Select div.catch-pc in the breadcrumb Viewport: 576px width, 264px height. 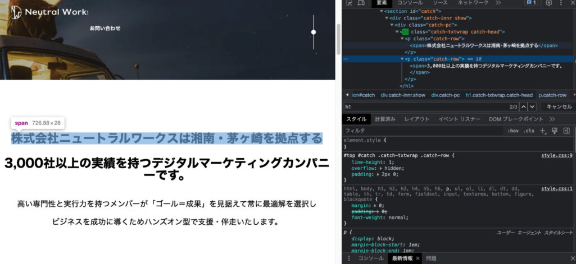pos(445,95)
